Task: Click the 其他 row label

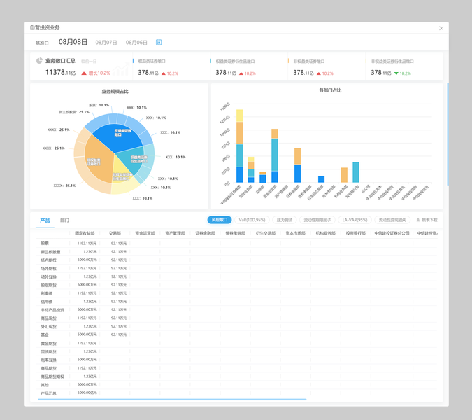Action: [x=45, y=385]
